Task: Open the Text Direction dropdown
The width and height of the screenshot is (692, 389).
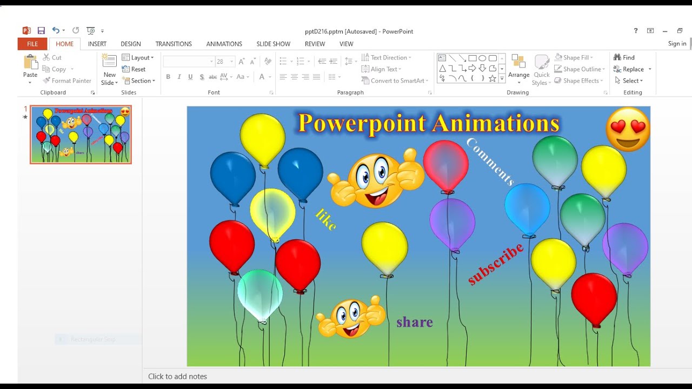Action: pos(387,57)
